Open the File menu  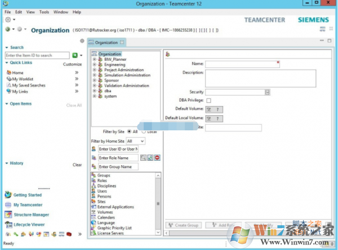click(7, 12)
